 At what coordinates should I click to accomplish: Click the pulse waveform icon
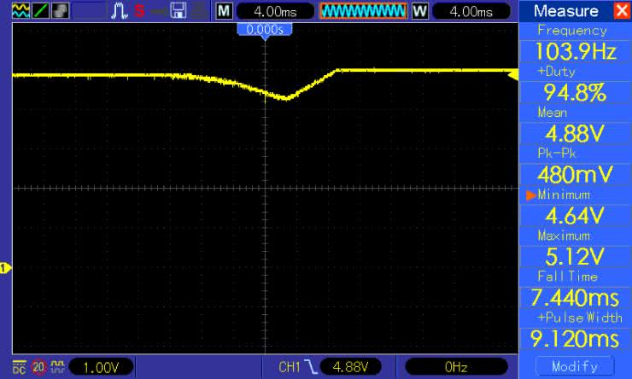tap(120, 11)
